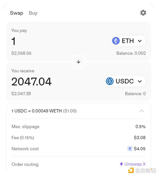Click the Ethereum network cost icon
This screenshot has height=176, width=159.
130,149
